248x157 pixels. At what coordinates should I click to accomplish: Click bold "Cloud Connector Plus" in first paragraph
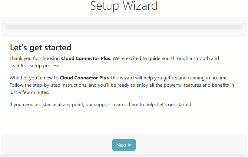[85, 58]
